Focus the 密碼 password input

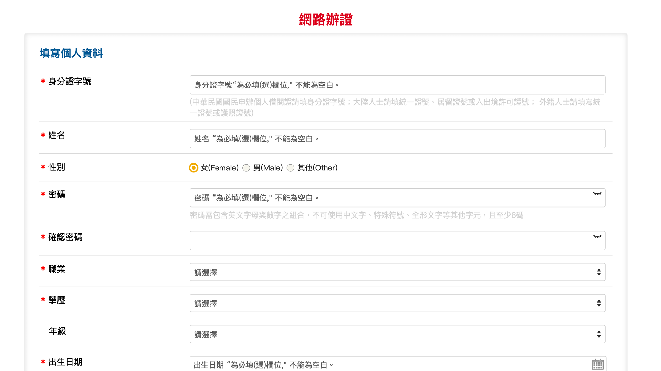coord(389,198)
